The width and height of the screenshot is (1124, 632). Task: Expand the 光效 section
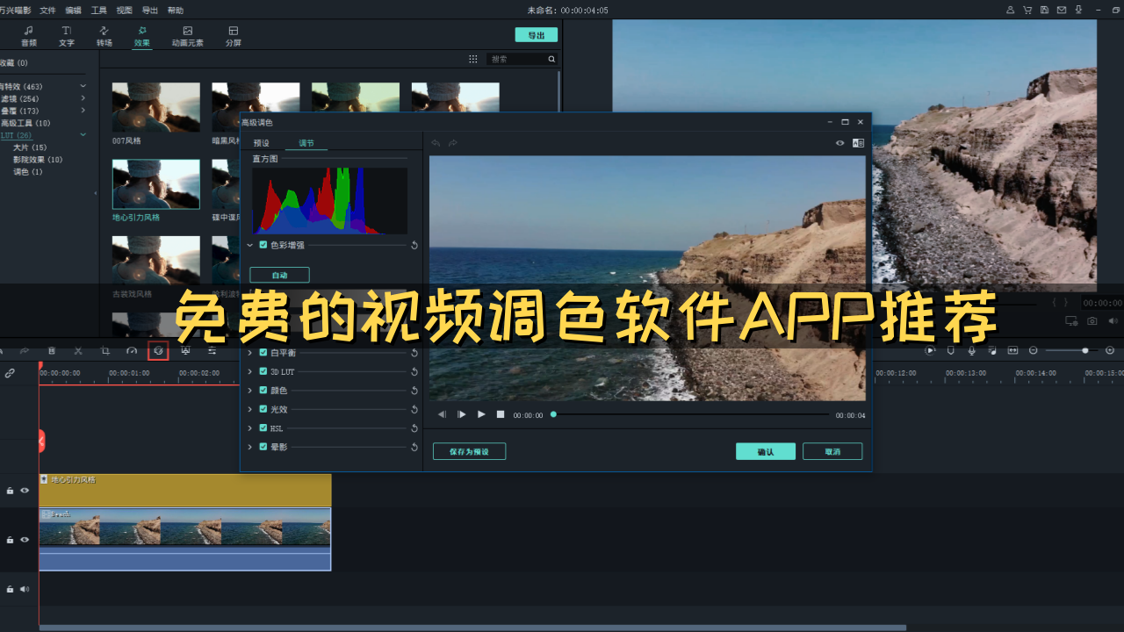pos(250,409)
